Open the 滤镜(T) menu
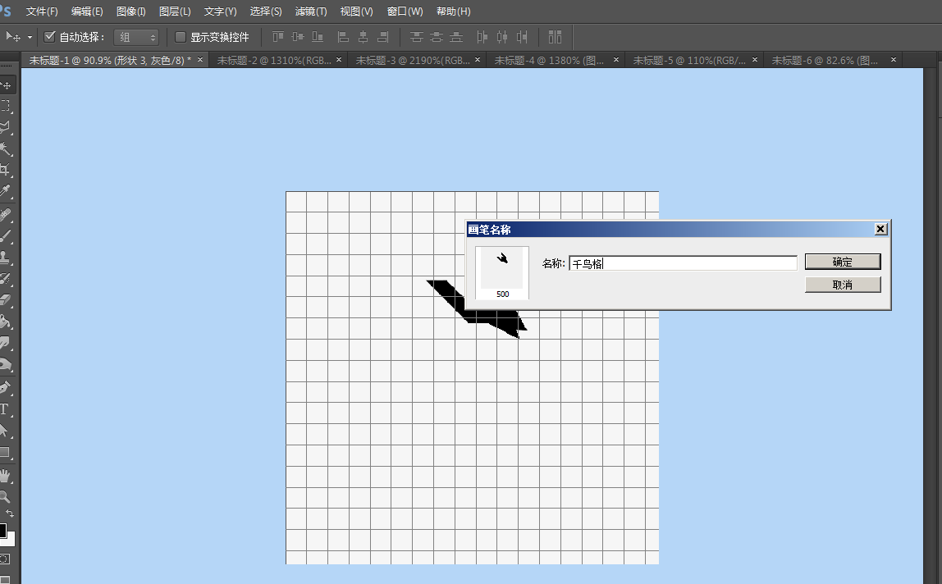942x584 pixels. point(311,11)
